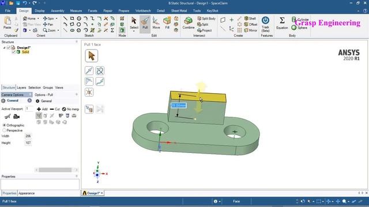The width and height of the screenshot is (369, 207).
Task: Collapse the Design1 tree node
Action: [4, 48]
